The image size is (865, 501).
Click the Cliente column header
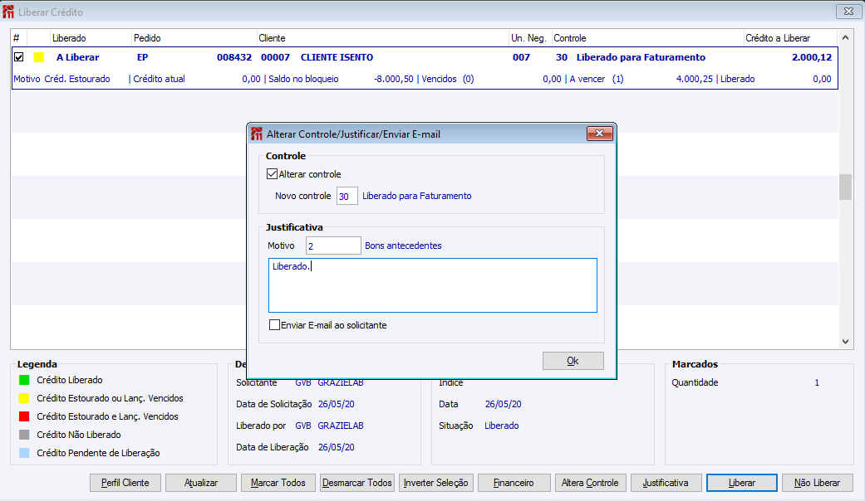click(x=382, y=38)
